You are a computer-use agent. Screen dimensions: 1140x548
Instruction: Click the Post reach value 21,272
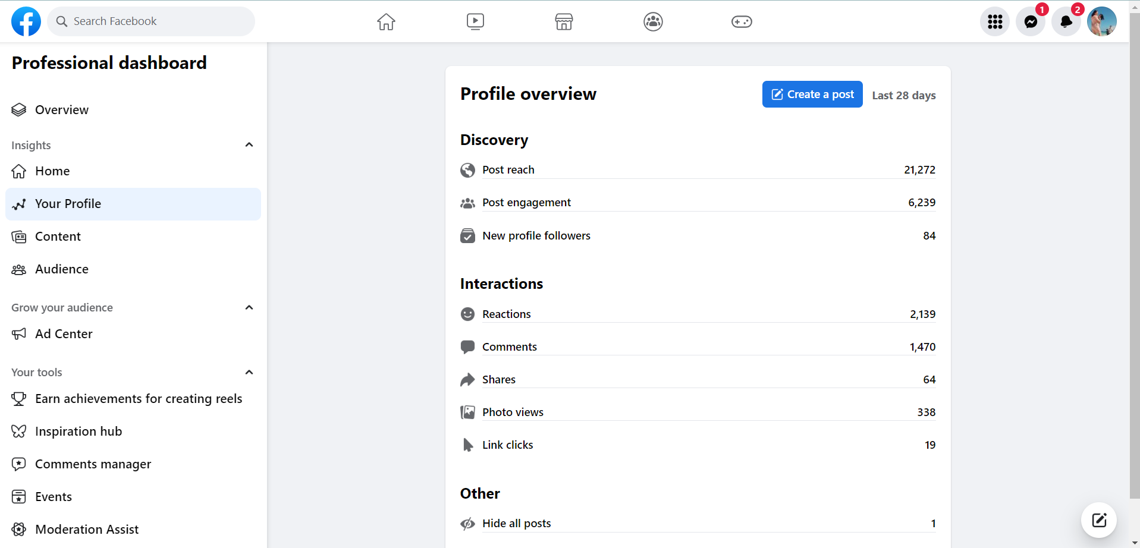[x=919, y=170]
